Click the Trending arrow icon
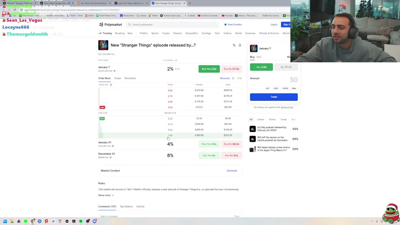Viewport: 400px width, 225px height. (100, 33)
